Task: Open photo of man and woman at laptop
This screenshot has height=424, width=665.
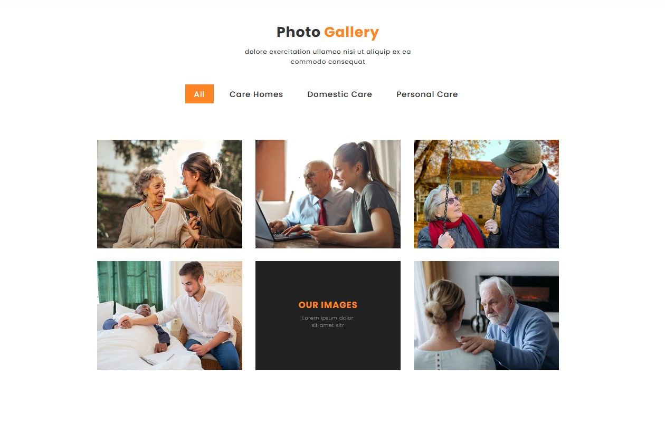Action: click(328, 194)
